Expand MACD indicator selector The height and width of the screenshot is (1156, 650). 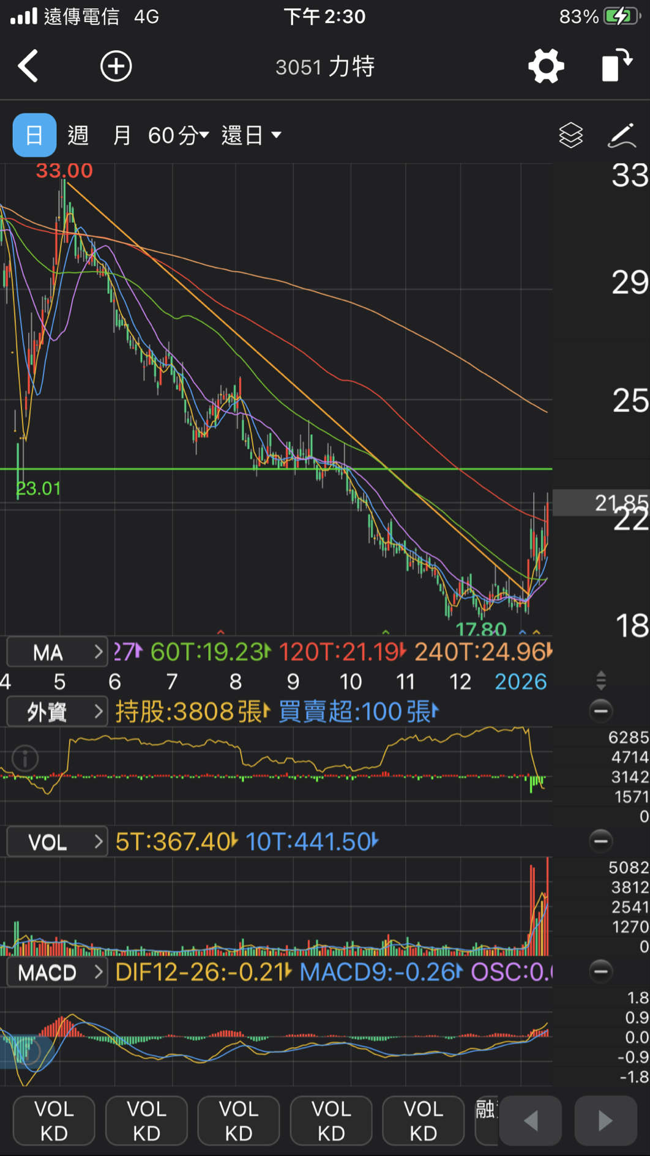[x=57, y=972]
